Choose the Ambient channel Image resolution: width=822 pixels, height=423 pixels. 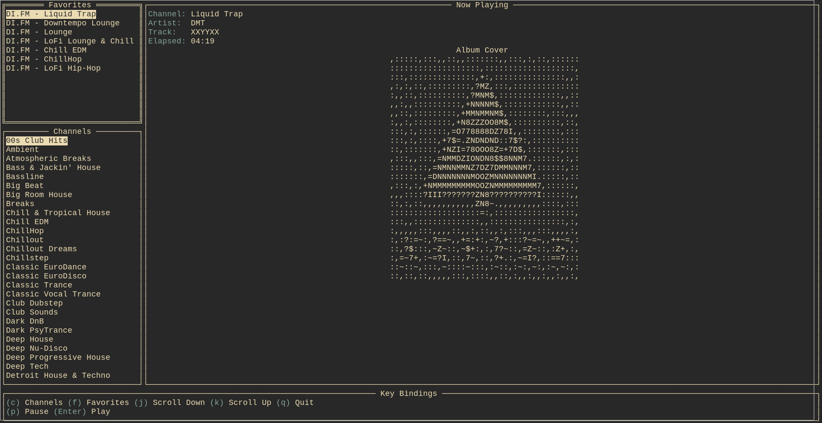coord(22,149)
